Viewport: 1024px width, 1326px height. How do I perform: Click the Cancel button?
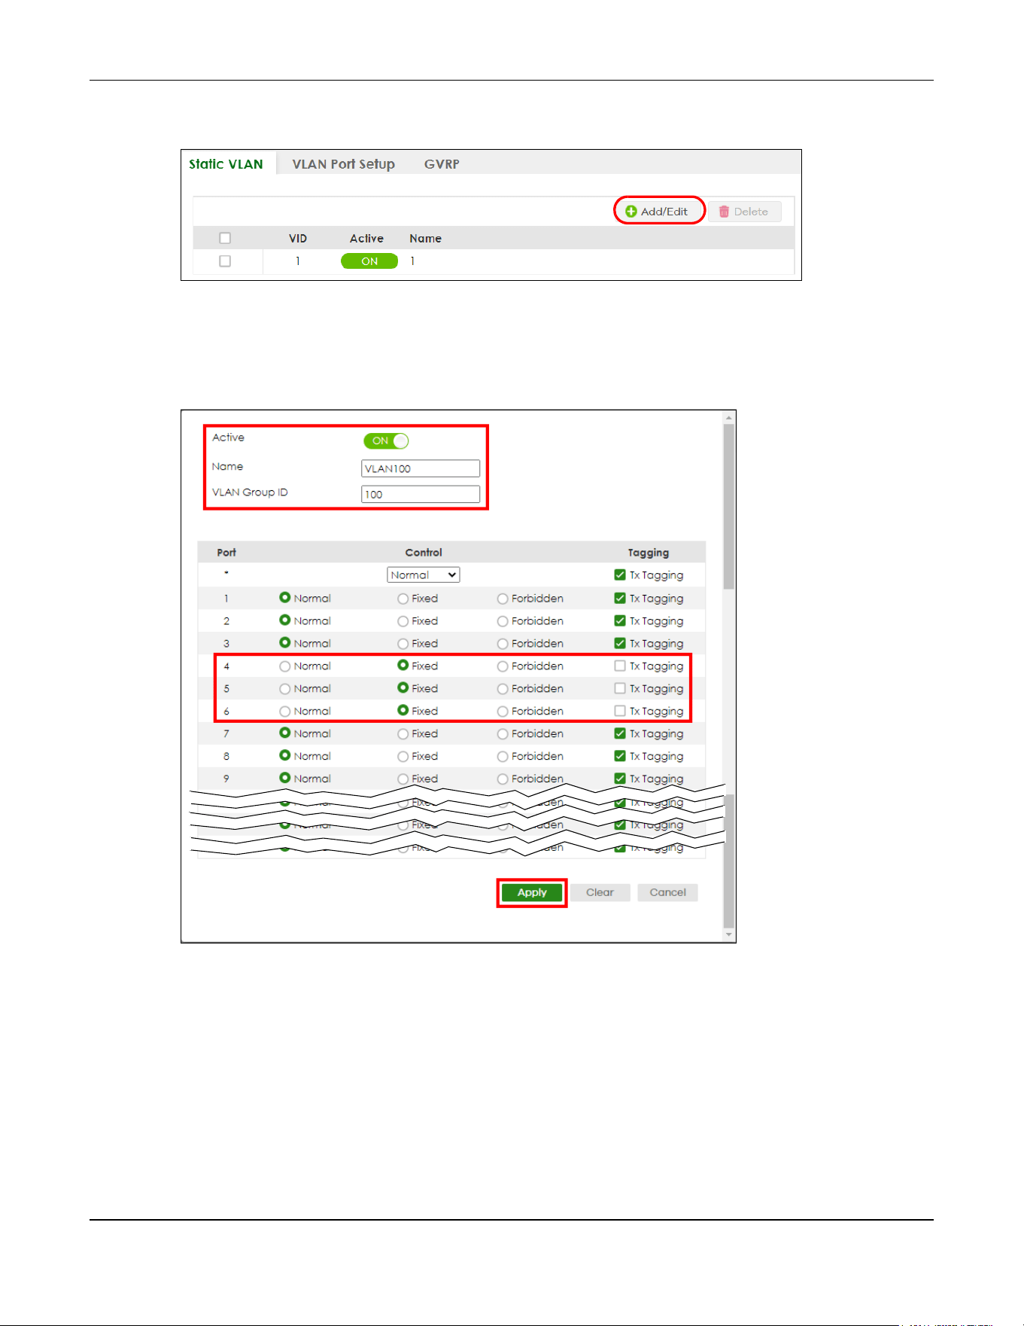[667, 892]
